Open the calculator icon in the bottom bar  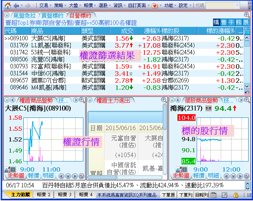pos(214,195)
